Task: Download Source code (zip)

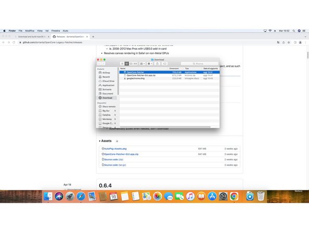Action: click(113, 159)
